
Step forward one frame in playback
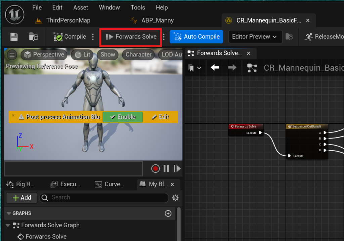[177, 169]
